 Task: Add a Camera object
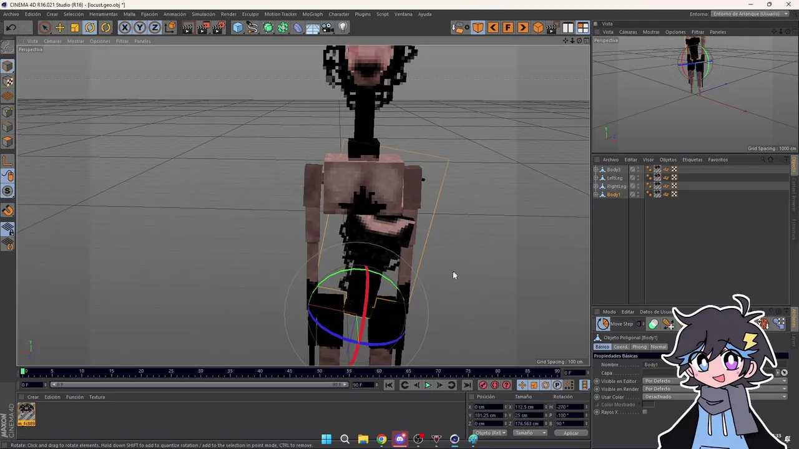327,27
